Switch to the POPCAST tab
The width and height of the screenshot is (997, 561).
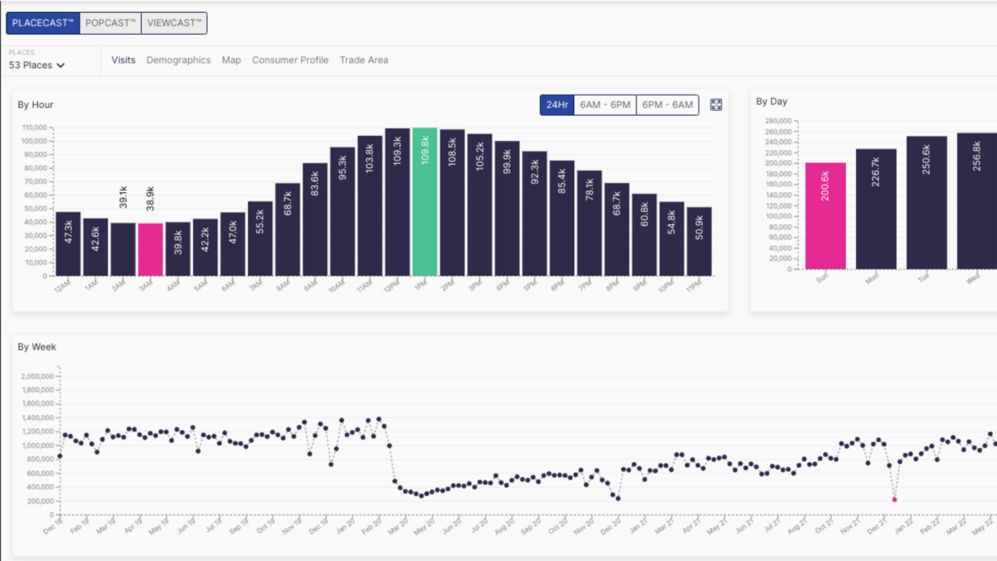(x=110, y=23)
